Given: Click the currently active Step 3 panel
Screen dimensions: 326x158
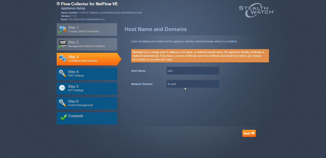Looking at the screenshot, I should [x=86, y=59].
